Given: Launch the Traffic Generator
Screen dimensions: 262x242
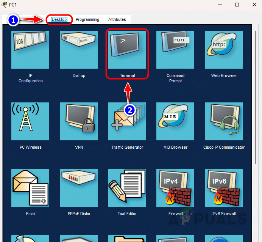Looking at the screenshot, I should [127, 121].
